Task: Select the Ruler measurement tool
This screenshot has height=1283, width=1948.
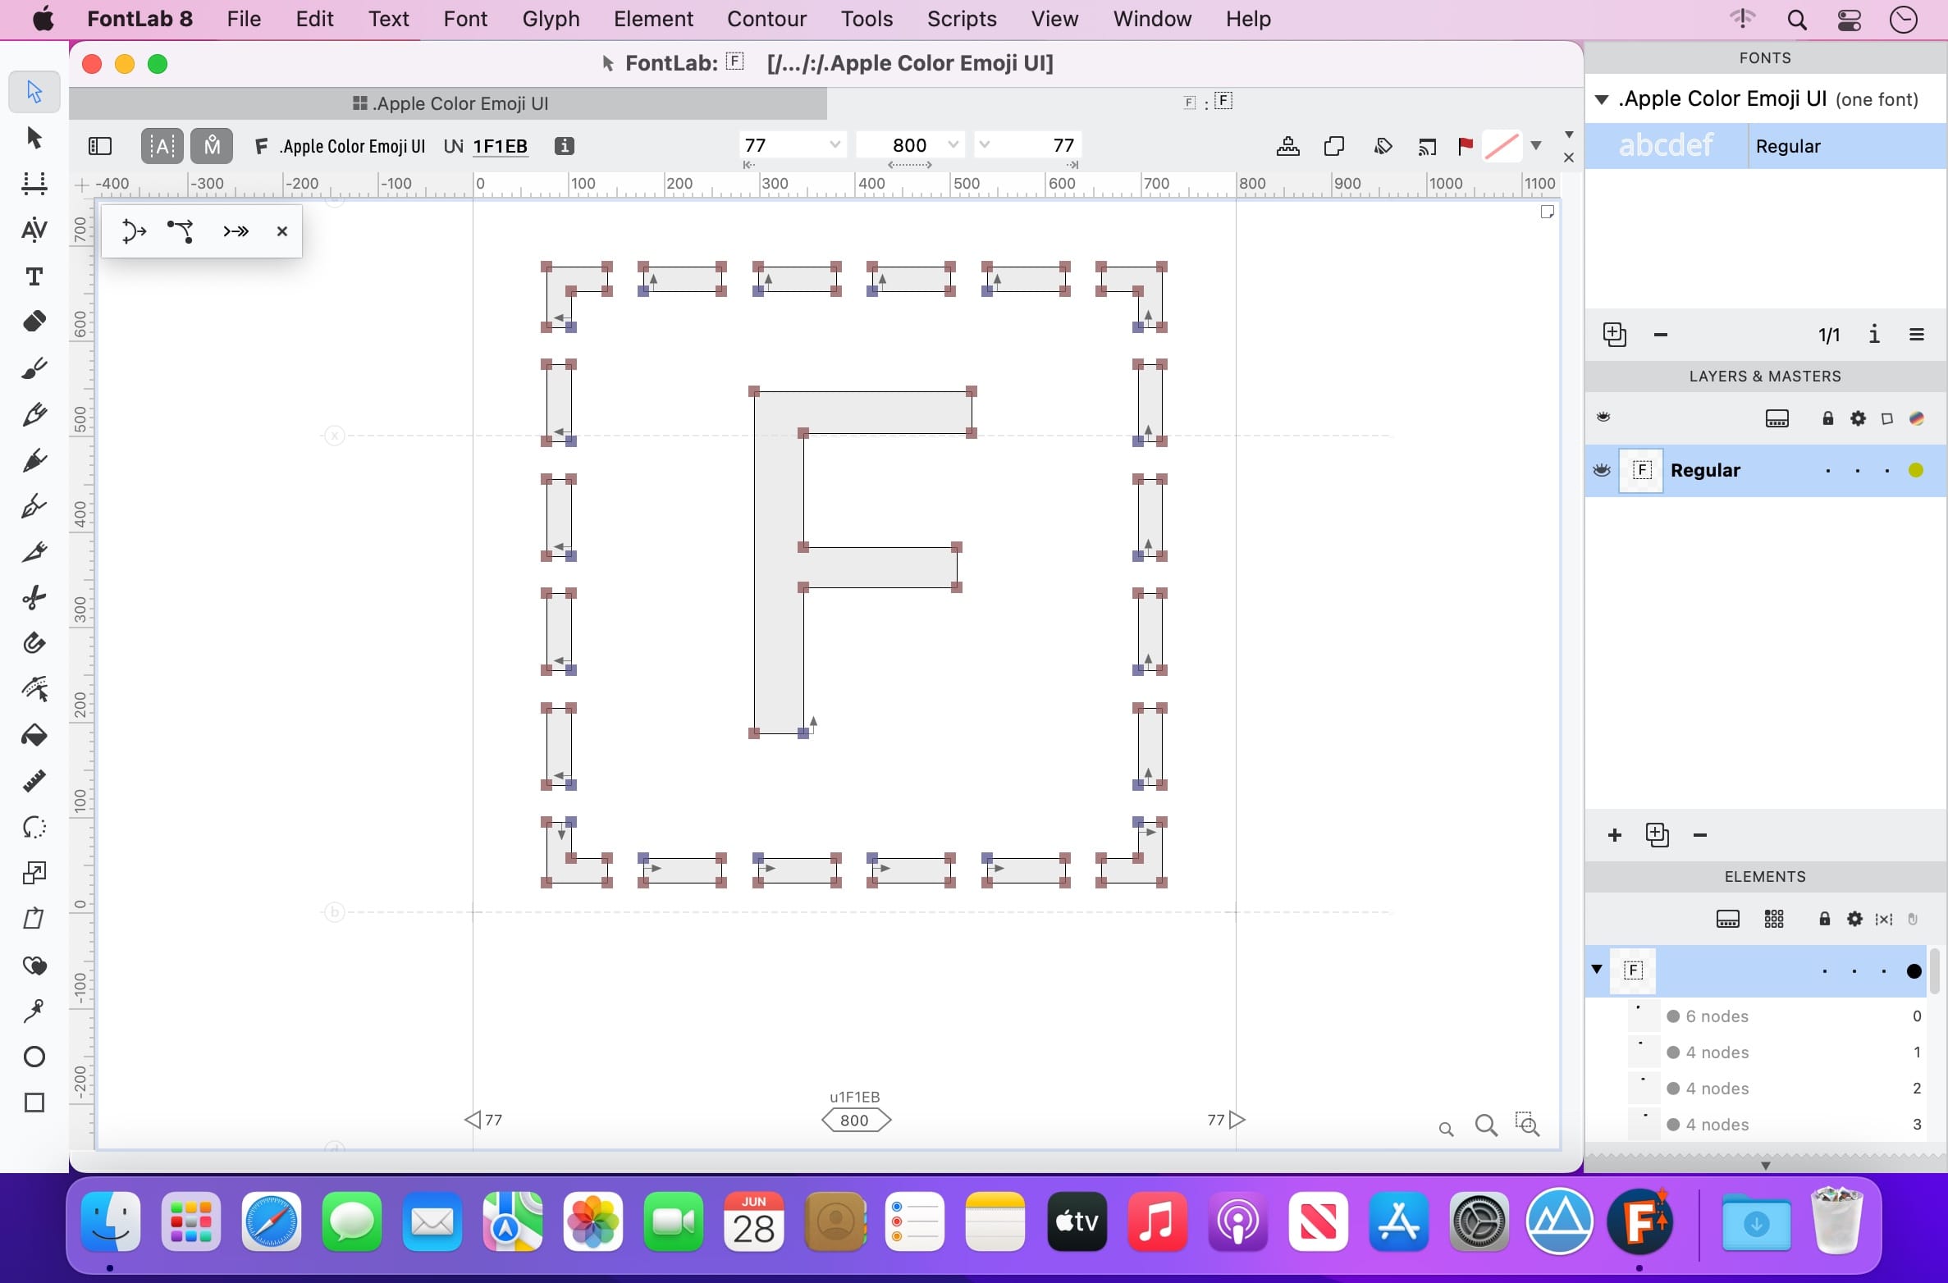Action: point(34,781)
